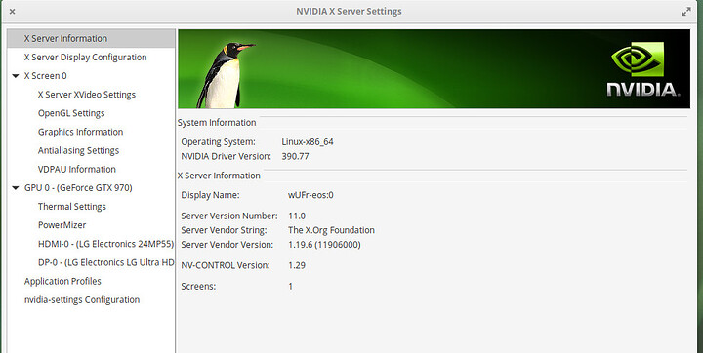Click the NVIDIA logo in the banner
703x353 pixels.
643,69
